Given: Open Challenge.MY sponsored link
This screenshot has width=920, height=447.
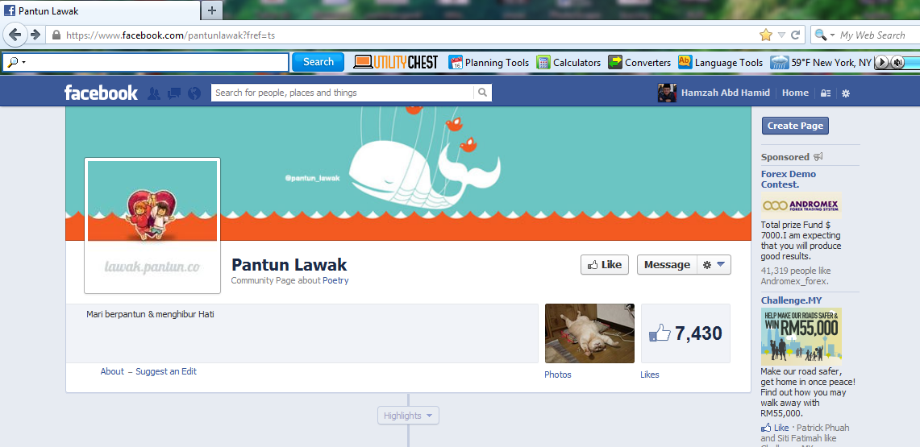Looking at the screenshot, I should click(x=792, y=300).
